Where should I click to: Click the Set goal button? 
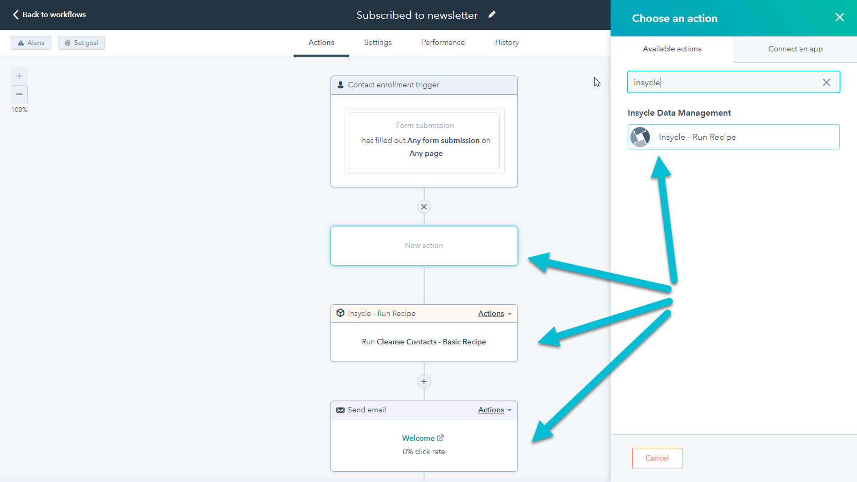tap(81, 42)
